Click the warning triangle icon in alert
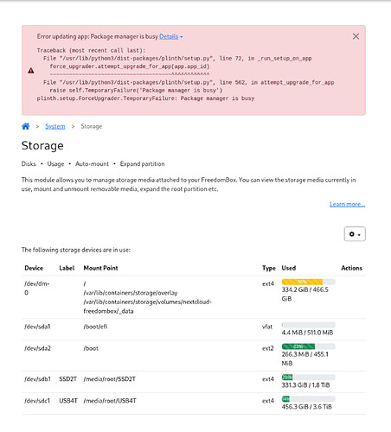Screen dimensions: 391x432 [31, 71]
